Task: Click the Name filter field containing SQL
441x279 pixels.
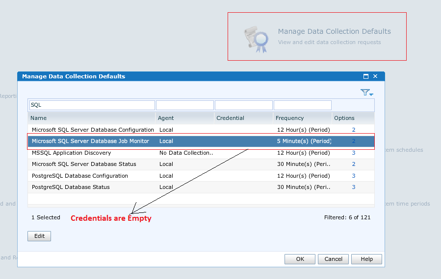Action: (x=92, y=105)
